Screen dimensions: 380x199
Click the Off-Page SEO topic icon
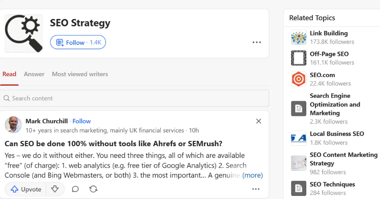[x=299, y=58]
